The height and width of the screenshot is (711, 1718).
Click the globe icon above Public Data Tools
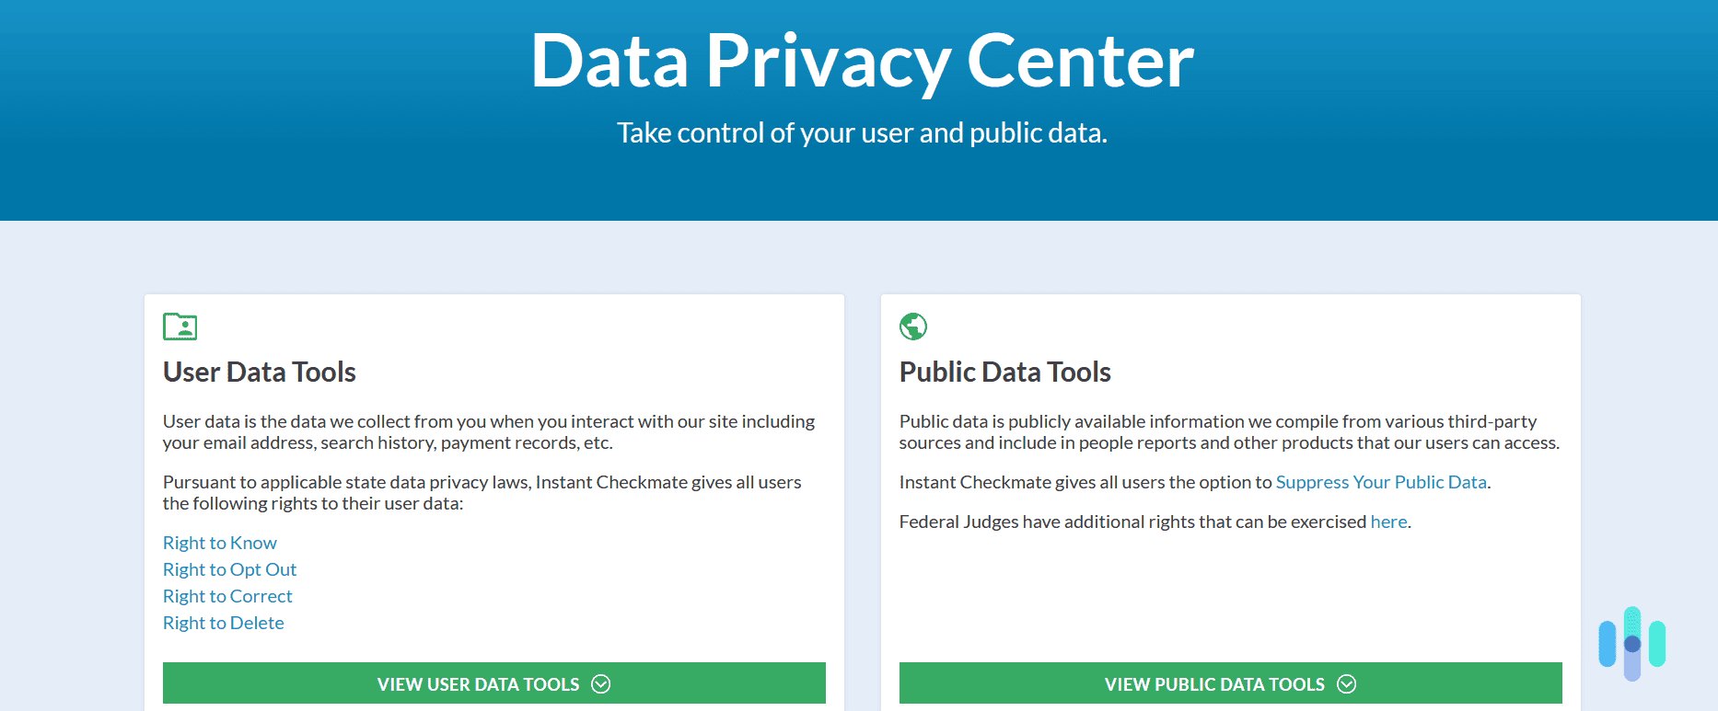pos(912,327)
